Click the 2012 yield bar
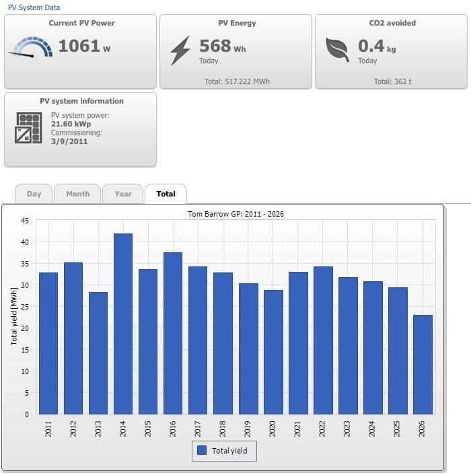Image resolution: width=471 pixels, height=475 pixels. (x=73, y=338)
